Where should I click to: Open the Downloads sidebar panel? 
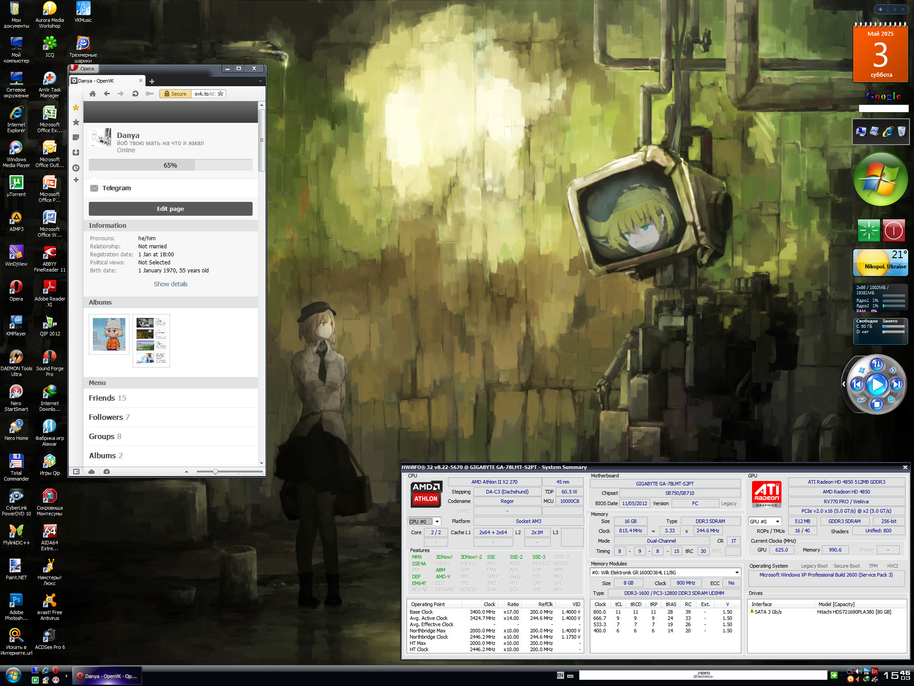tap(76, 153)
